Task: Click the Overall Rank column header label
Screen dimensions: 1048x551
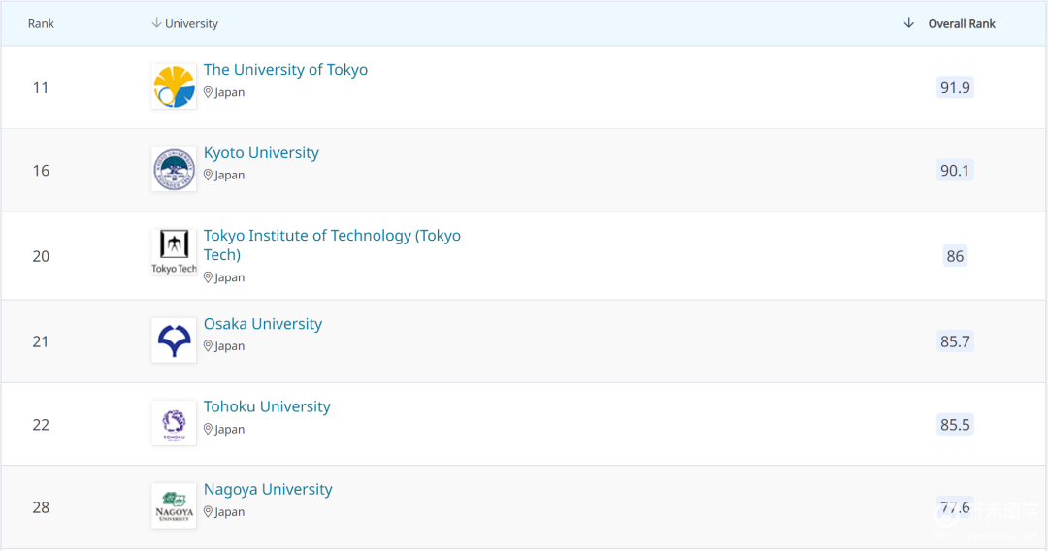Action: (x=962, y=24)
